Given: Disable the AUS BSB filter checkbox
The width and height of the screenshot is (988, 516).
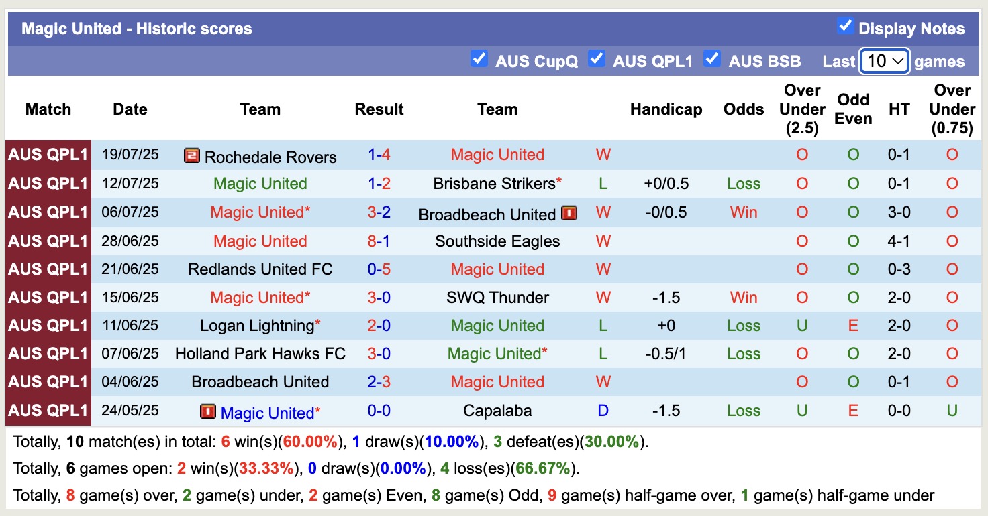Looking at the screenshot, I should [x=712, y=59].
